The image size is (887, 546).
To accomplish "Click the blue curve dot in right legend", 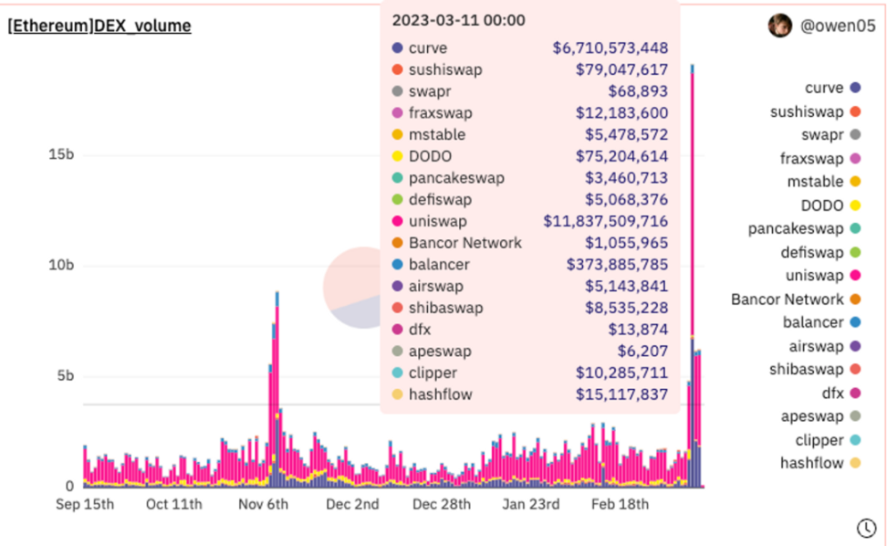I will (x=855, y=89).
